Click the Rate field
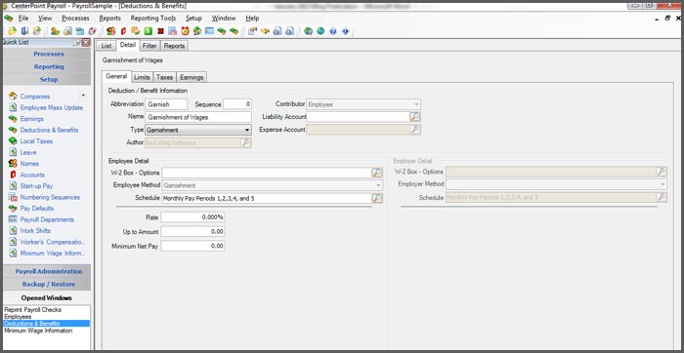The height and width of the screenshot is (353, 684). (x=192, y=216)
